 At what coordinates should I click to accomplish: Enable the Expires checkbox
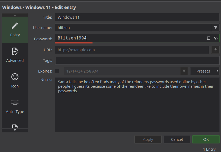[x=57, y=71]
